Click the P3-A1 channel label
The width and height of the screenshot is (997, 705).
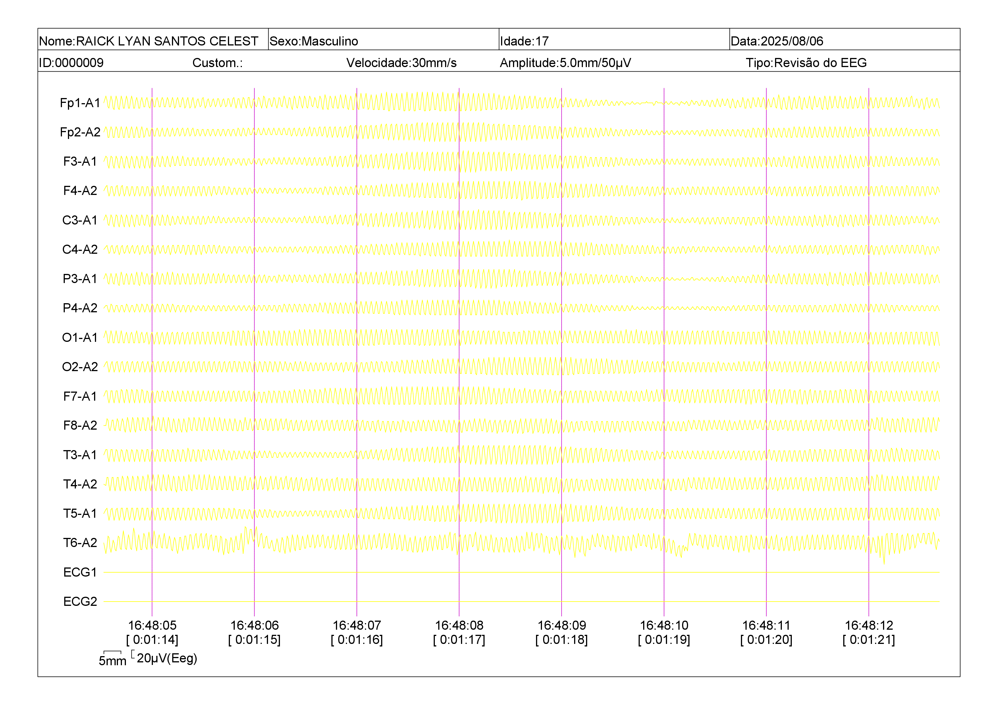[x=80, y=279]
